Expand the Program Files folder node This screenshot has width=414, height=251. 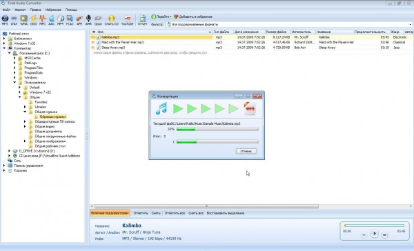pyautogui.click(x=14, y=68)
